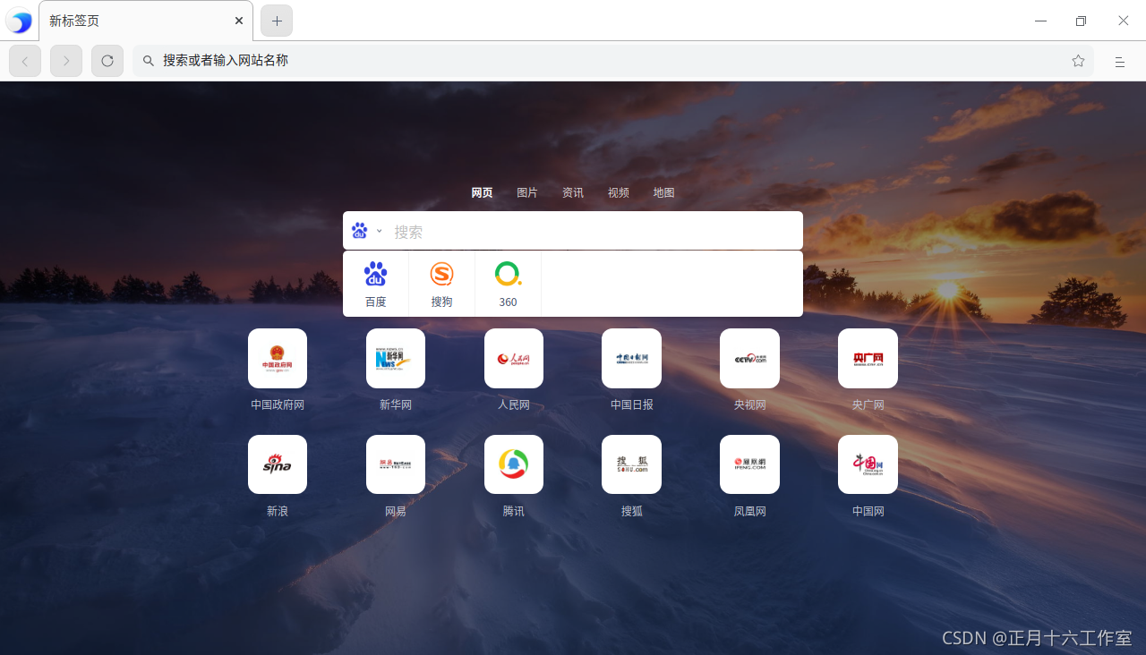1146x655 pixels.
Task: Choose 360 as the search engine
Action: coord(508,284)
